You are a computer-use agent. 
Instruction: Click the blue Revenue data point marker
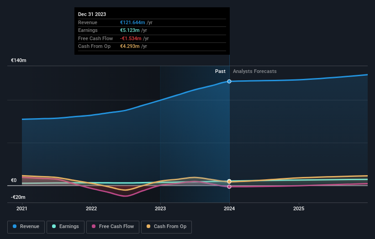[229, 82]
